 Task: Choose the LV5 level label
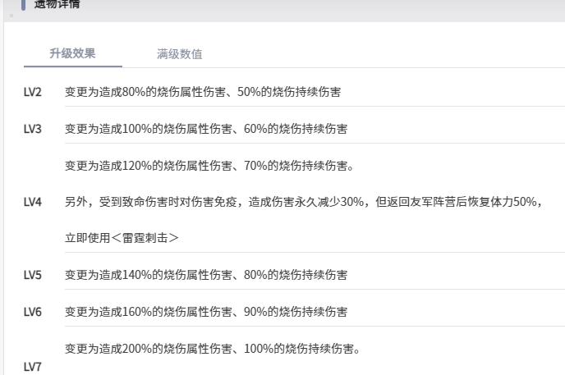point(33,275)
